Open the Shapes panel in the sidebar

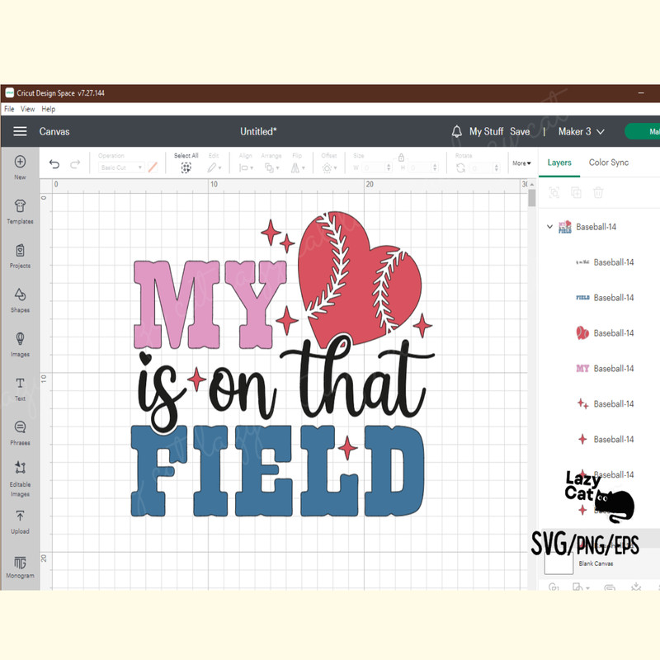(20, 299)
